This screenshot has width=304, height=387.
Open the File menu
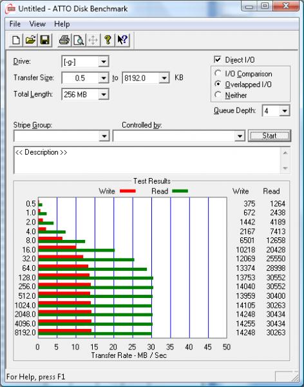(15, 24)
